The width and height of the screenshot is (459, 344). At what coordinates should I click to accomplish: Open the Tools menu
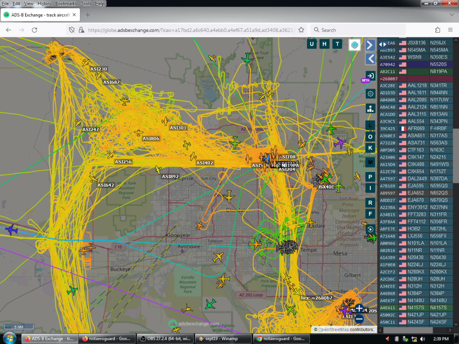(x=86, y=4)
